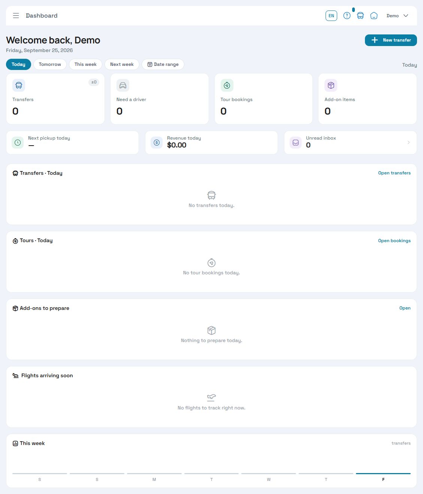Select the Next week filter tab
Screen dimensions: 423x494
coord(122,64)
